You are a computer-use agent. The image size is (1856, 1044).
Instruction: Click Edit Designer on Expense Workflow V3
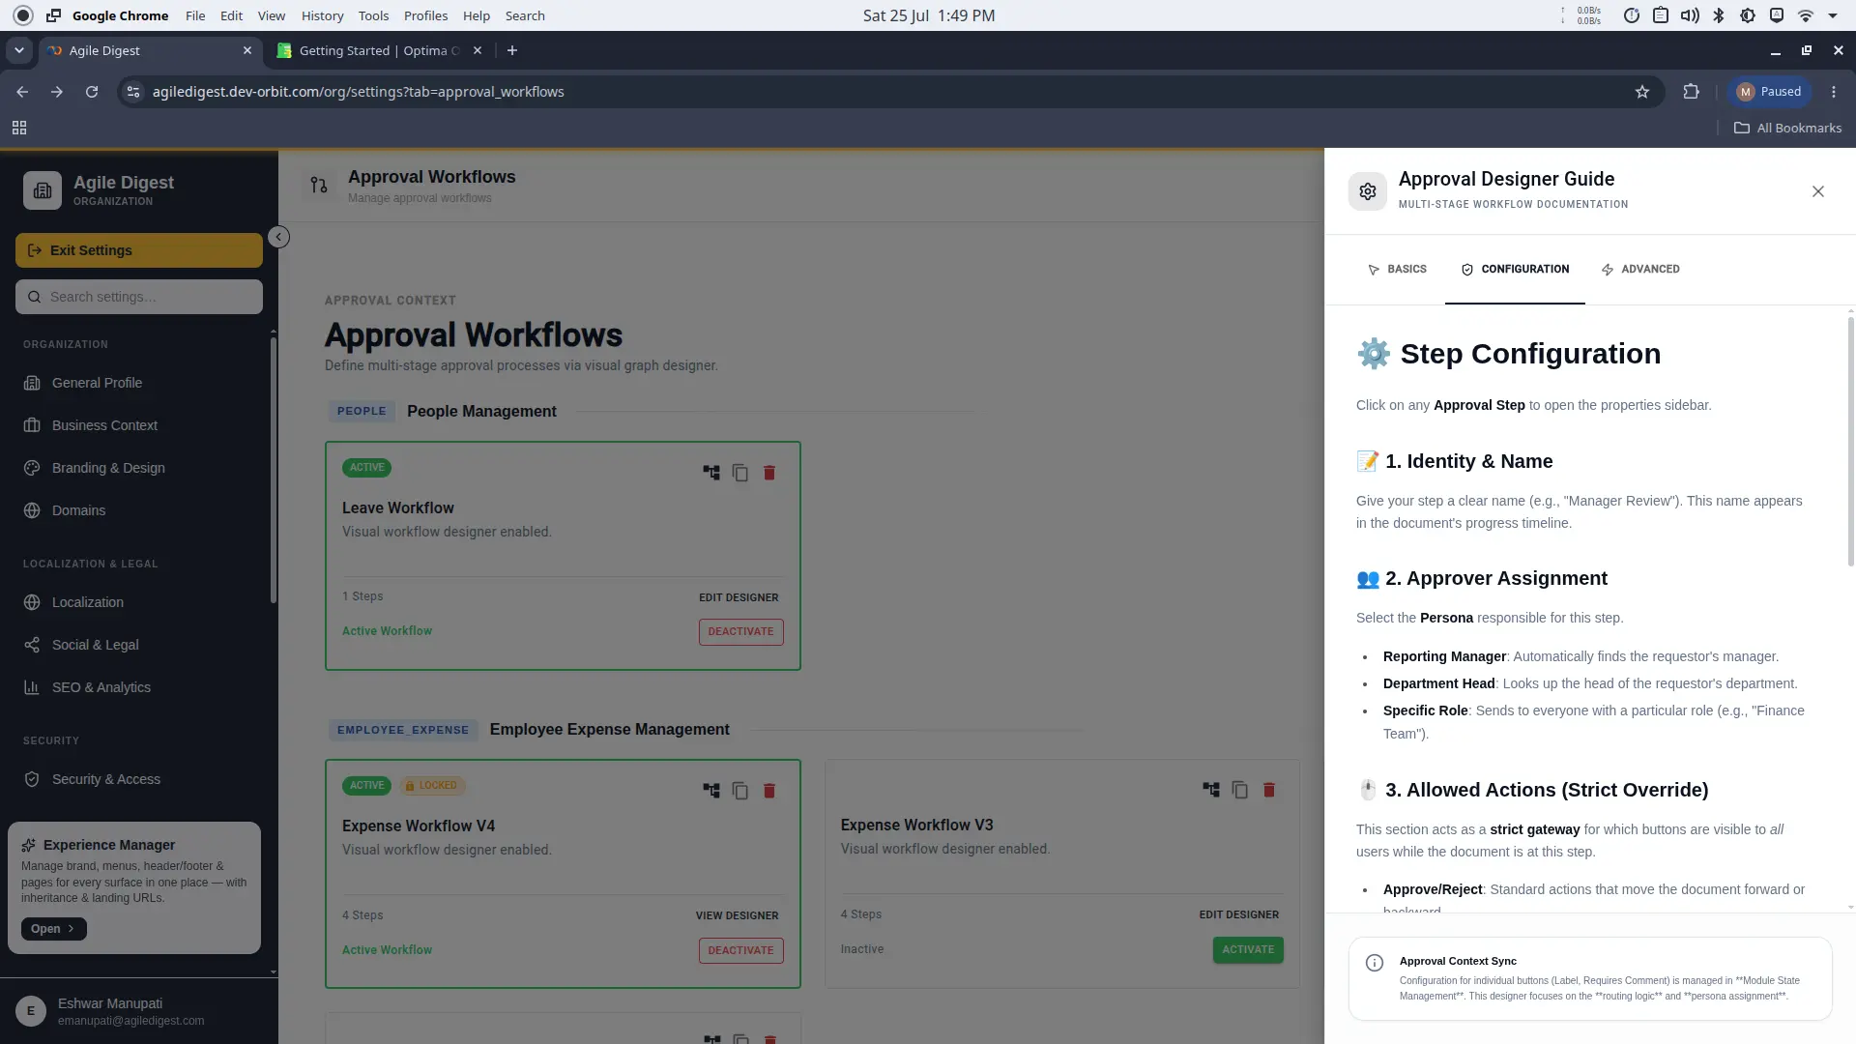tap(1238, 914)
